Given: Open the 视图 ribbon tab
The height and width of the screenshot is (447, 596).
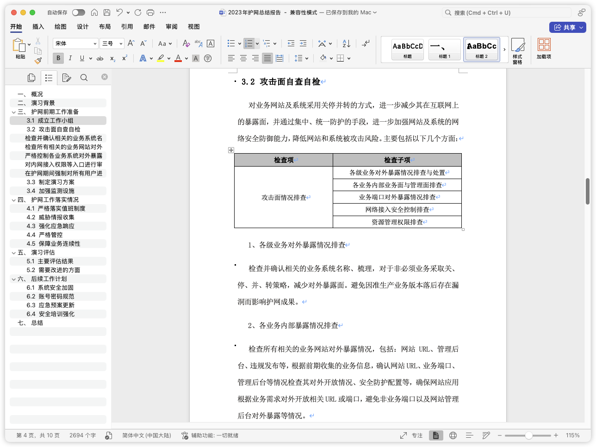Looking at the screenshot, I should tap(194, 27).
